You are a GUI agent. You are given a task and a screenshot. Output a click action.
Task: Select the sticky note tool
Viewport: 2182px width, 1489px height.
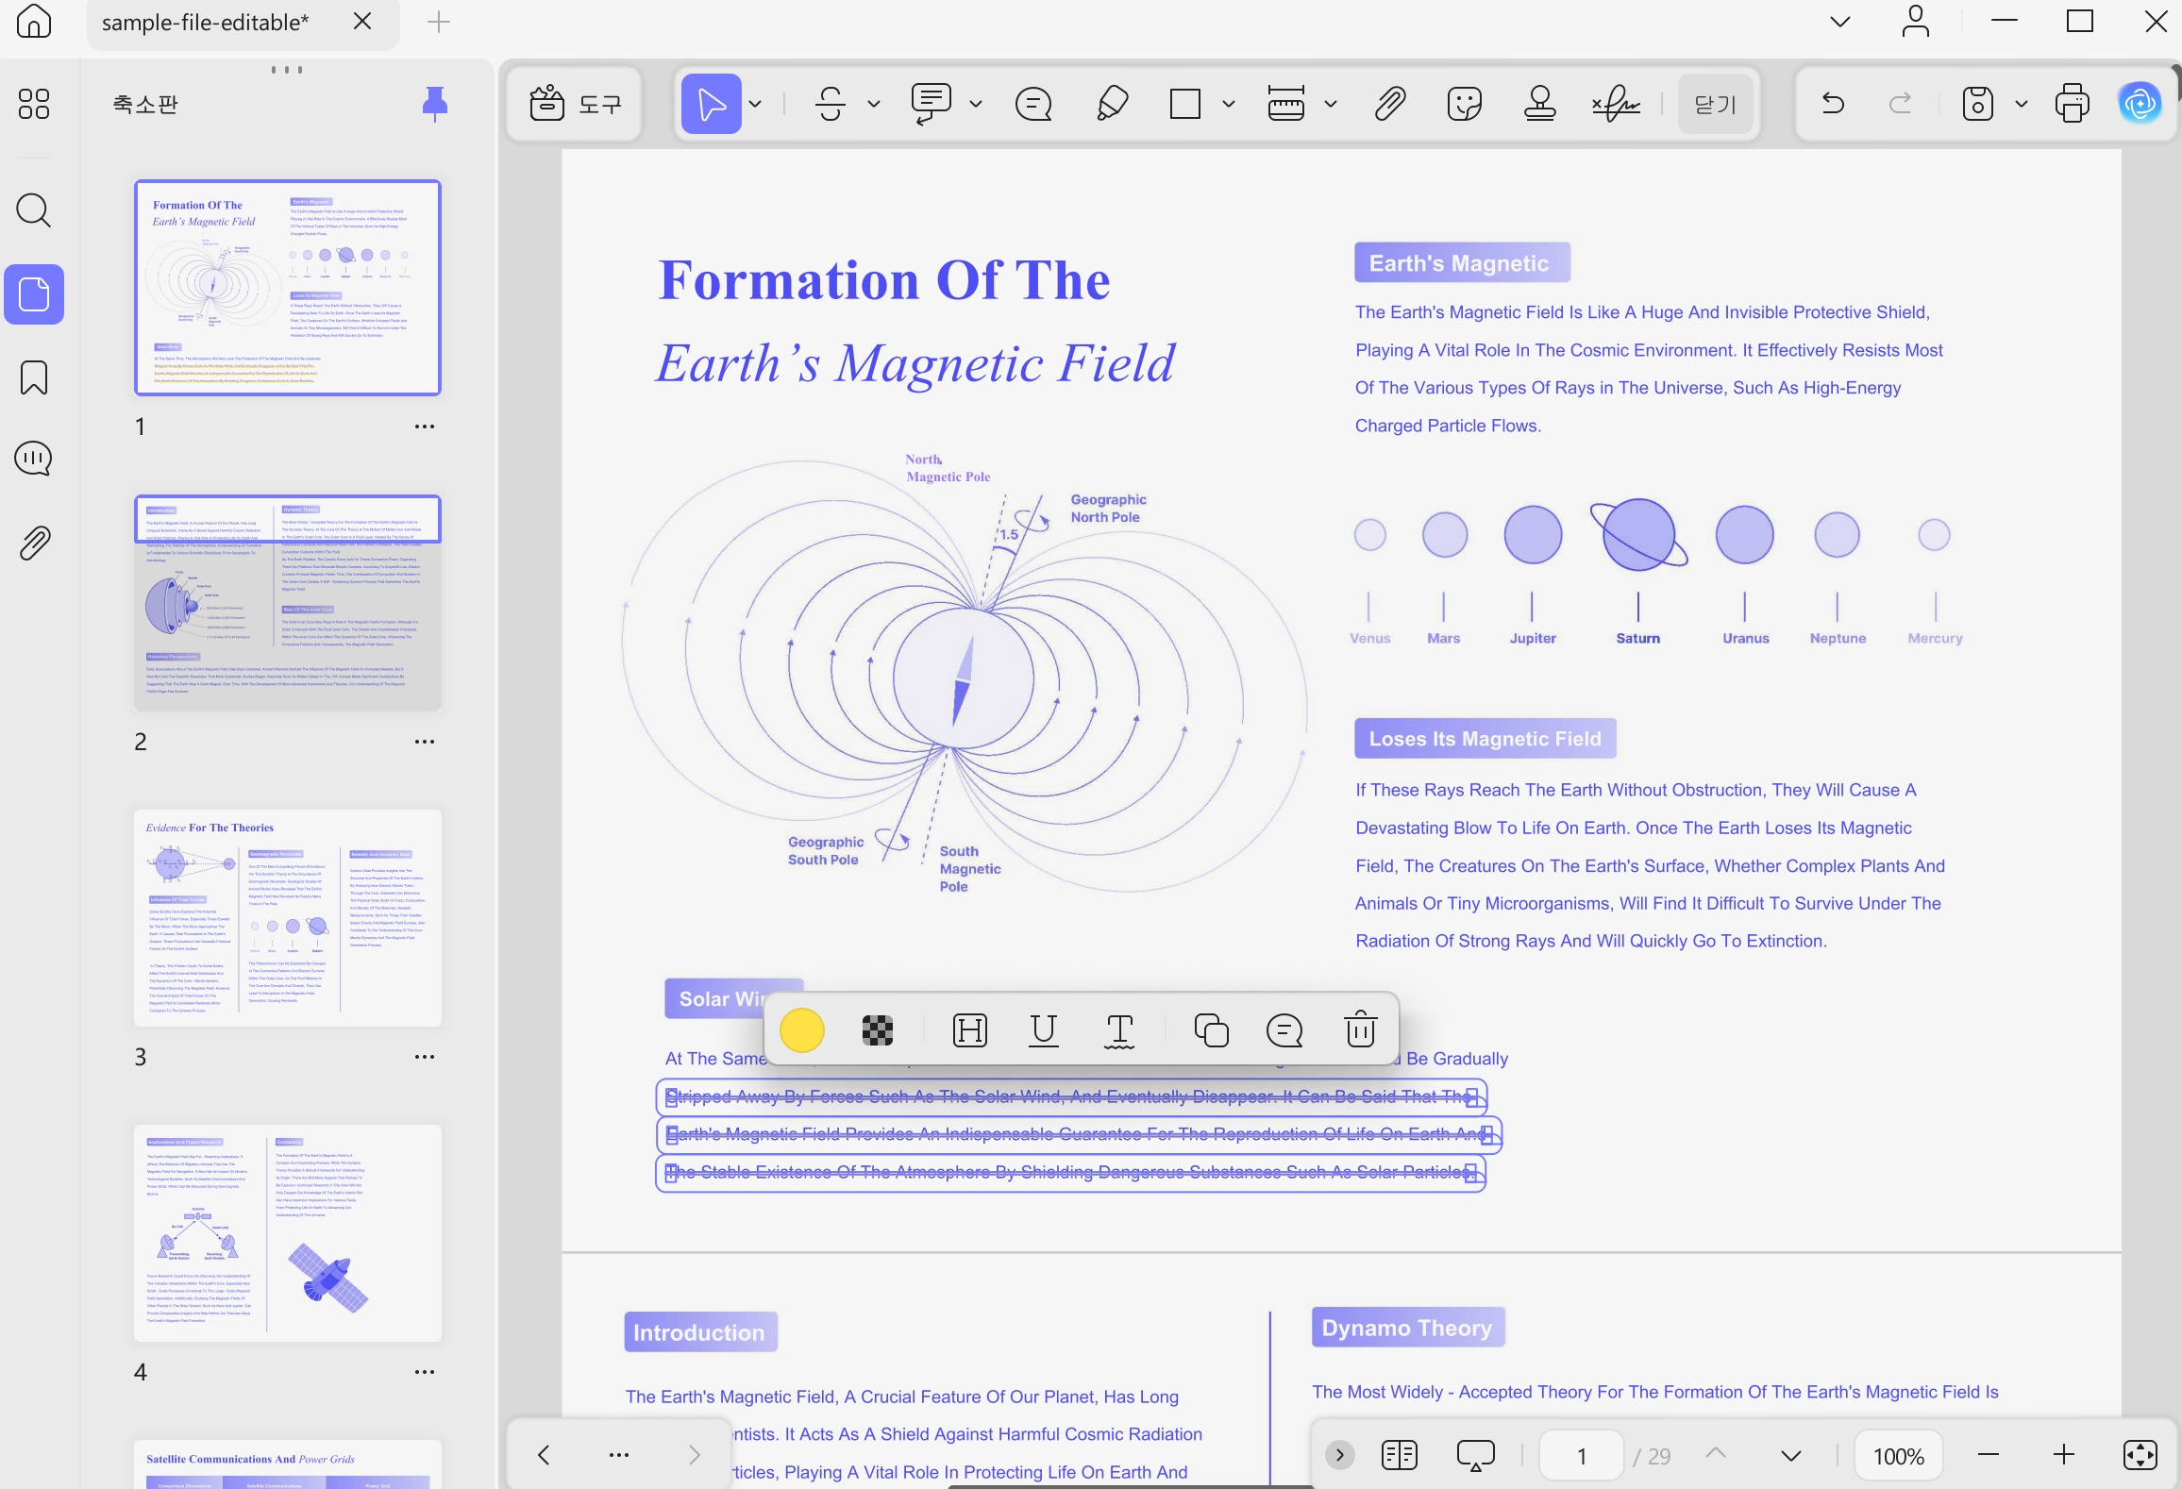(x=1033, y=104)
